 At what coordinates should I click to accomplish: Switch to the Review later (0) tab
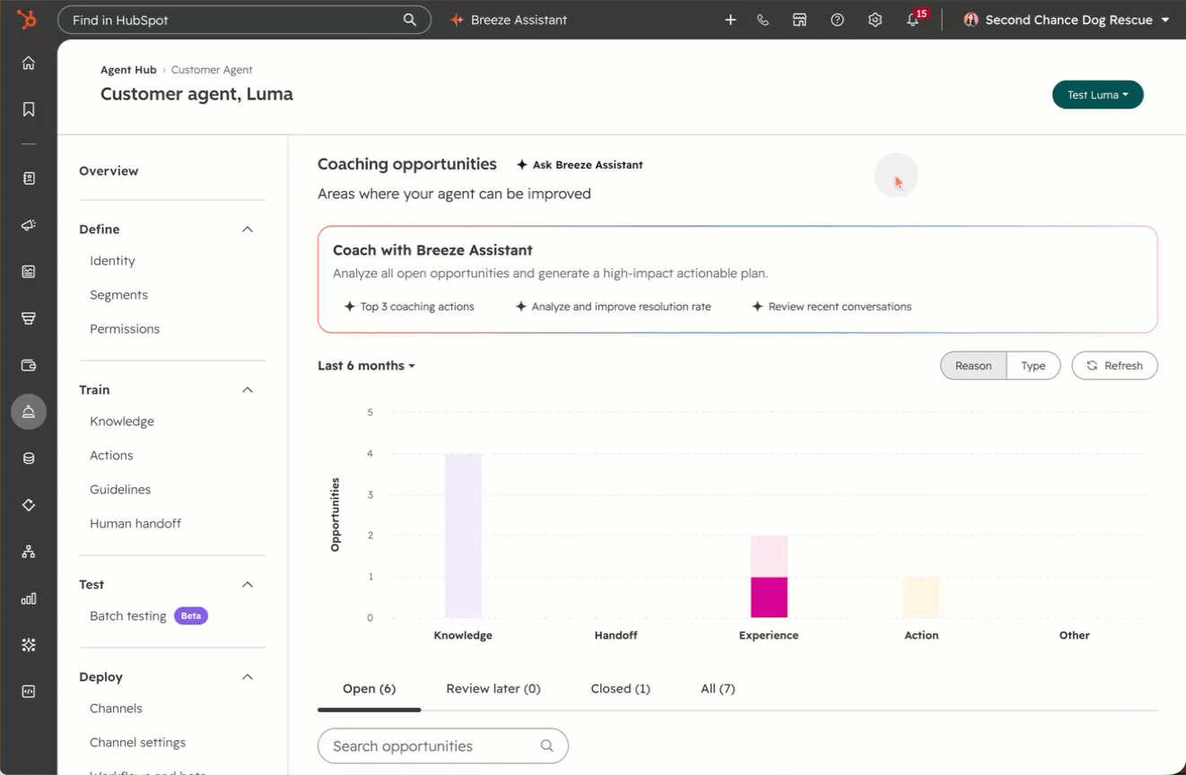click(493, 689)
